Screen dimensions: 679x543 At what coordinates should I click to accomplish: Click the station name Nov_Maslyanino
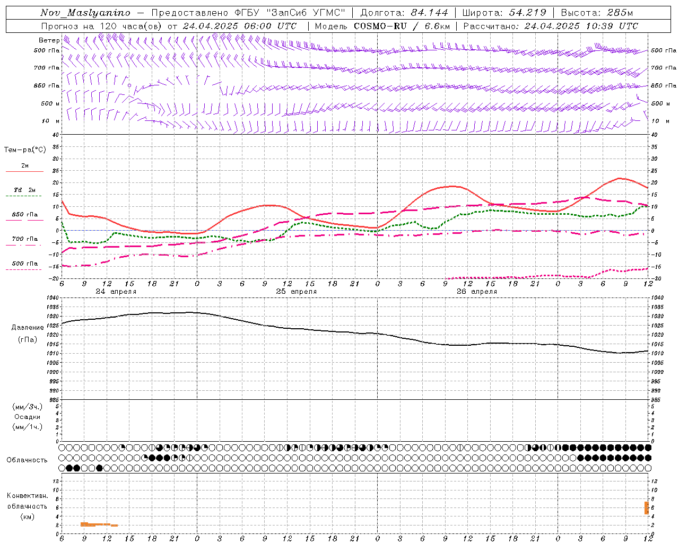tap(85, 13)
